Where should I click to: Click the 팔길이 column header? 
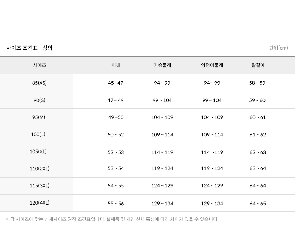tap(257, 65)
